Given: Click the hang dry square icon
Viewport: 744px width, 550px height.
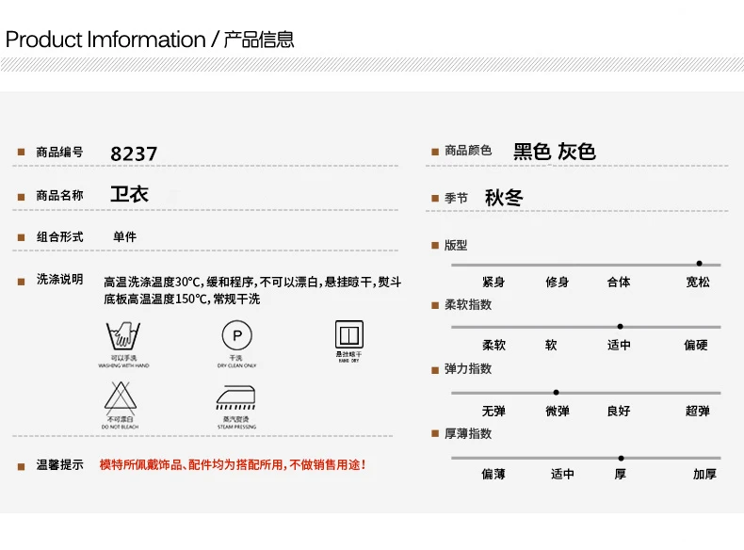Looking at the screenshot, I should [x=349, y=334].
